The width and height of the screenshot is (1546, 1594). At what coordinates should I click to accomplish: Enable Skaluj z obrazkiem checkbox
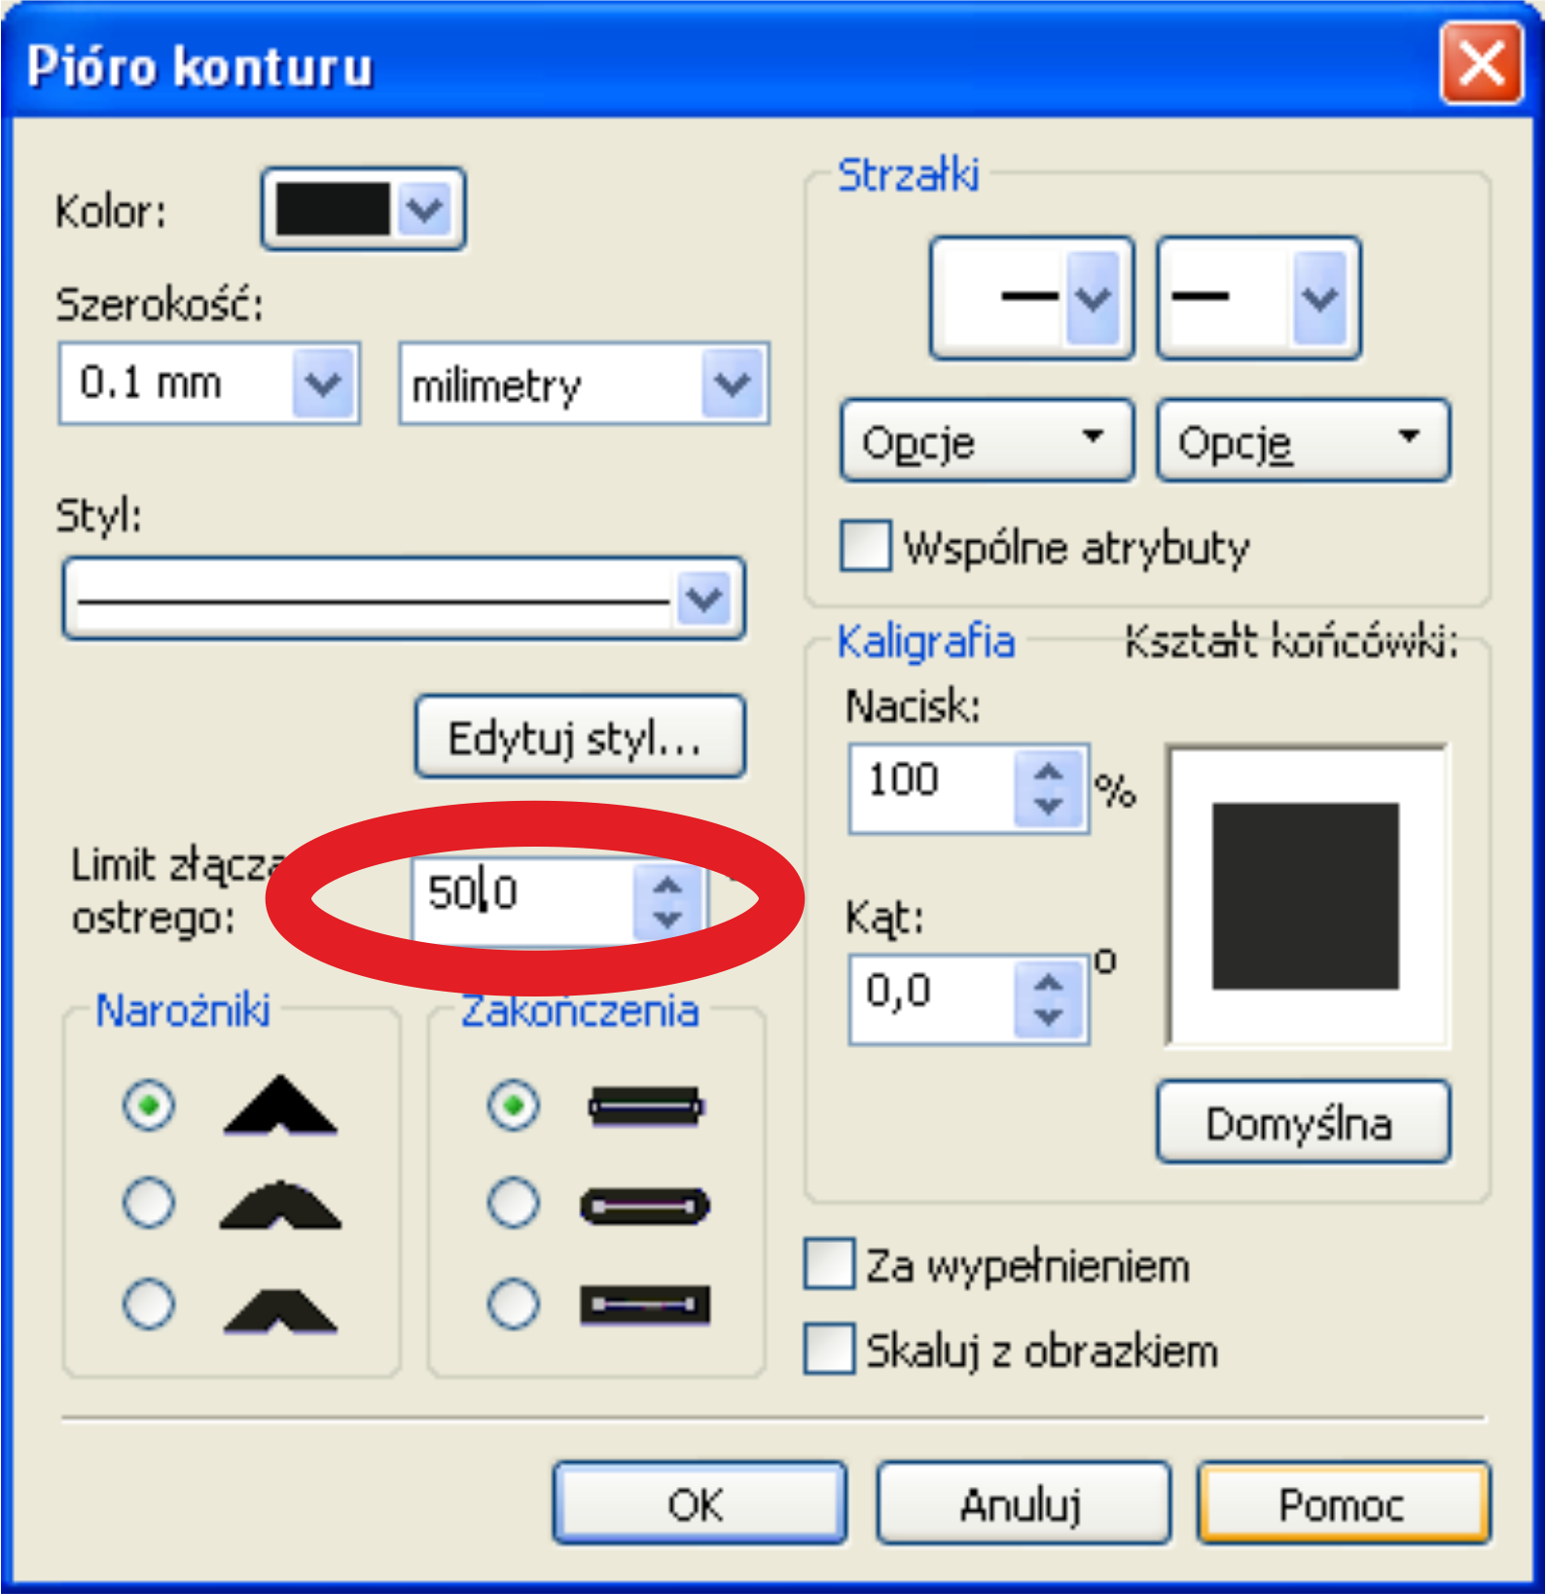pyautogui.click(x=829, y=1348)
